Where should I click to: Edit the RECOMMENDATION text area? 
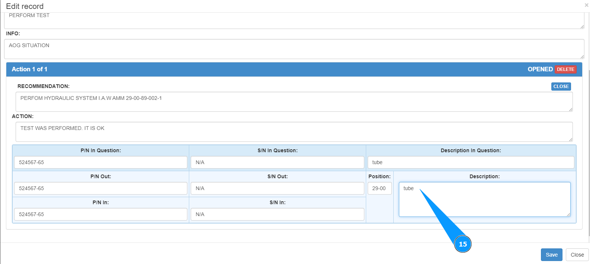pos(294,102)
